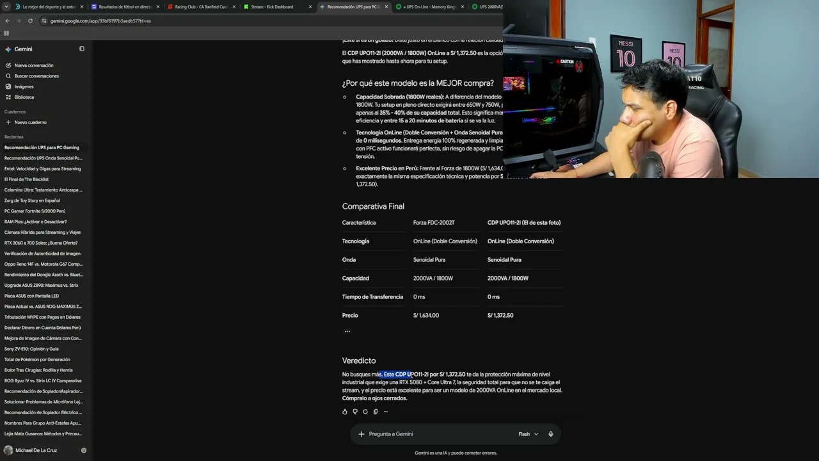
Task: Copy the Gemini response
Action: (x=376, y=412)
